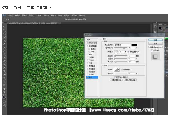Select the Smudge/Blur tool
The image size is (169, 115).
click(4, 68)
